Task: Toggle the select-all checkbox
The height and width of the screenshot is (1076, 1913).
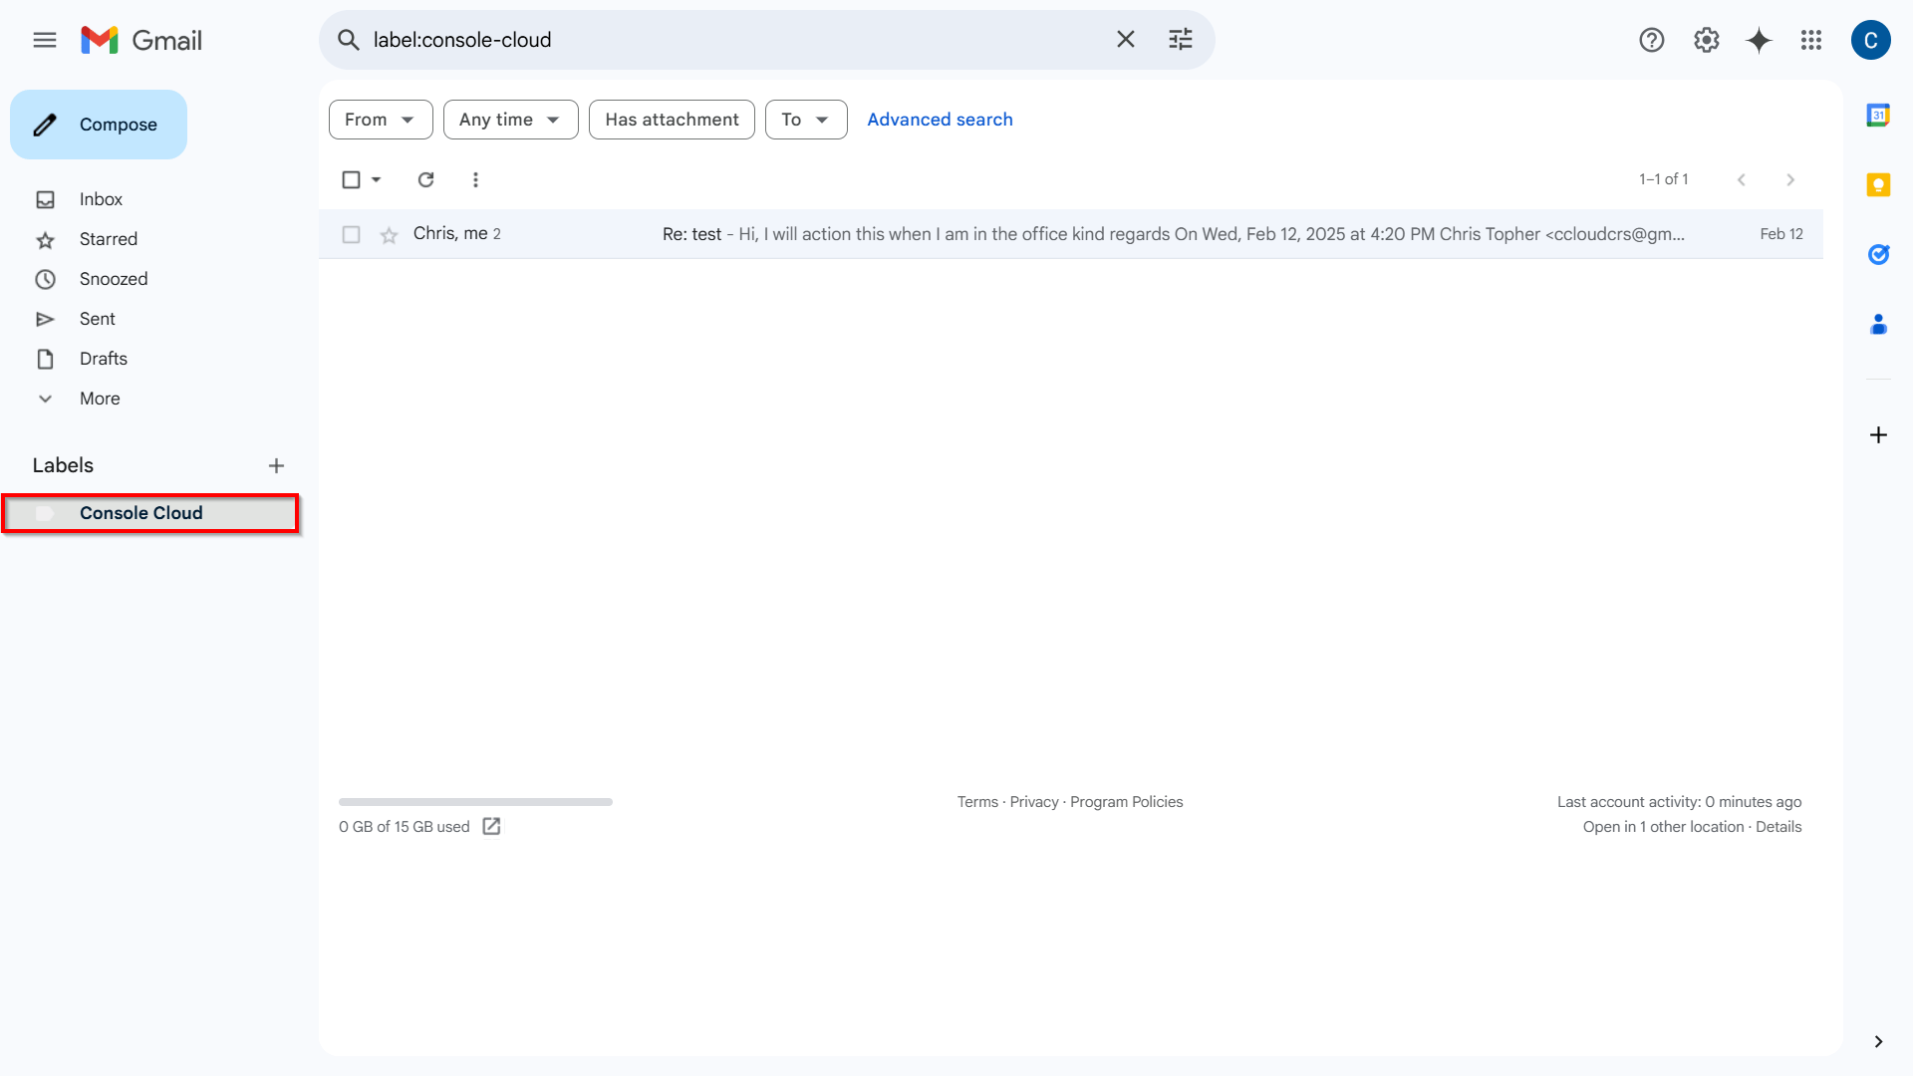Action: (x=351, y=179)
